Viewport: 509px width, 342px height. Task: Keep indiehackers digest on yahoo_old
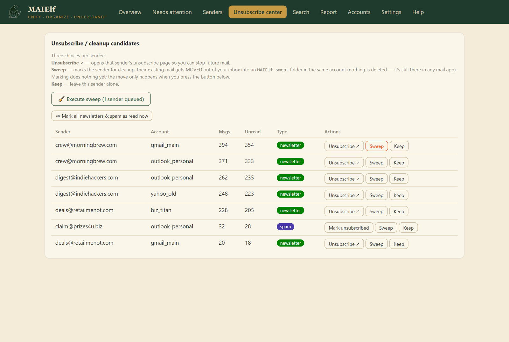399,195
